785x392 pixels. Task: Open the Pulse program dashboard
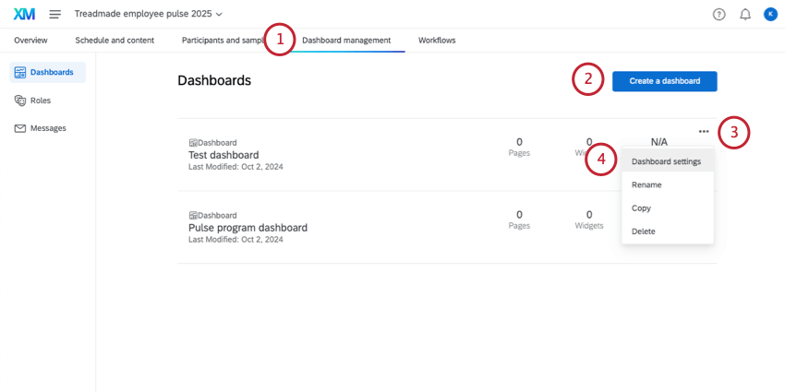click(x=248, y=227)
